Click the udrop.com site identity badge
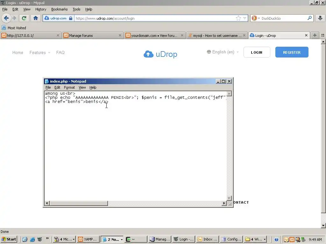The height and width of the screenshot is (244, 326). pos(59,18)
